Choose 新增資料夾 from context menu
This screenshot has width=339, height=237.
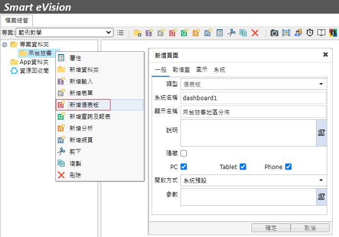100,70
